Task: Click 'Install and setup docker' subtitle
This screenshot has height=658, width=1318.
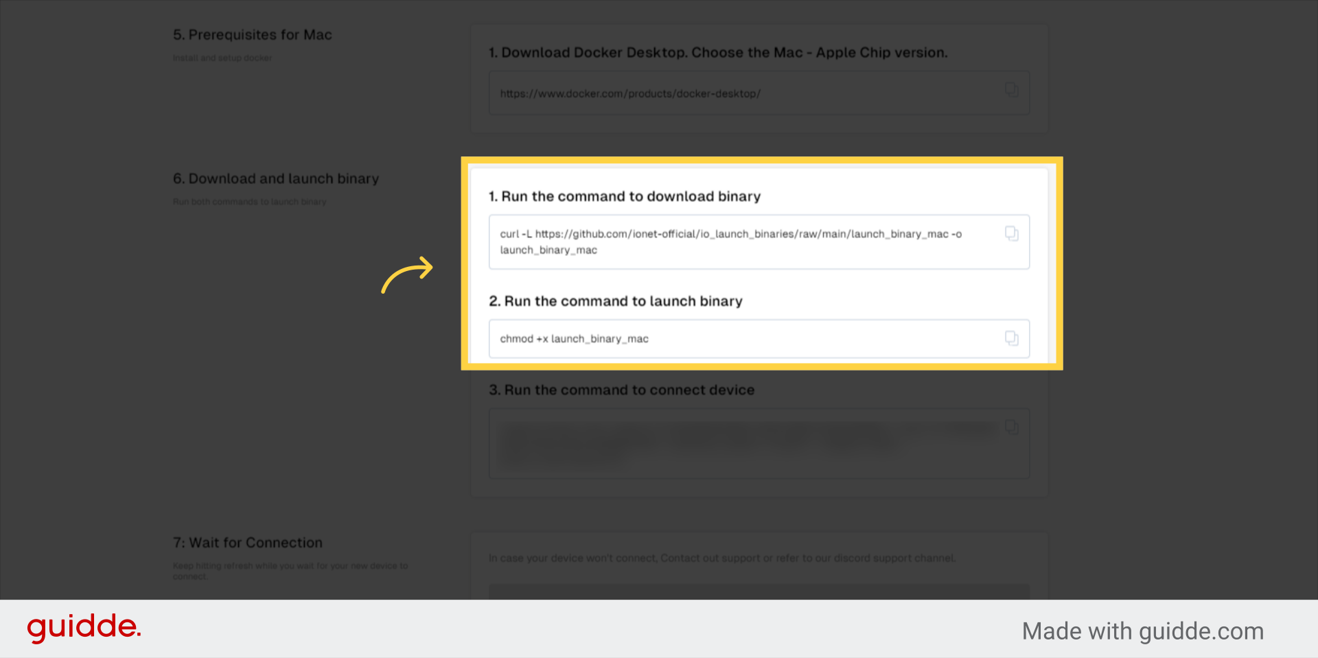Action: pos(222,58)
